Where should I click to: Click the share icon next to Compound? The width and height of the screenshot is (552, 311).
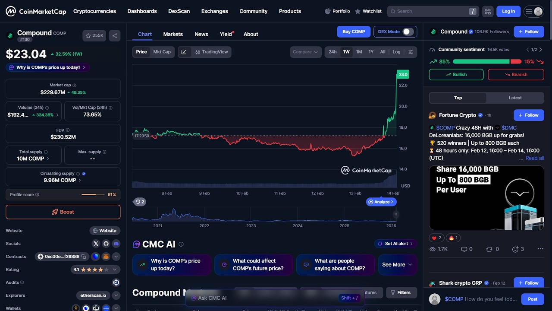point(115,36)
